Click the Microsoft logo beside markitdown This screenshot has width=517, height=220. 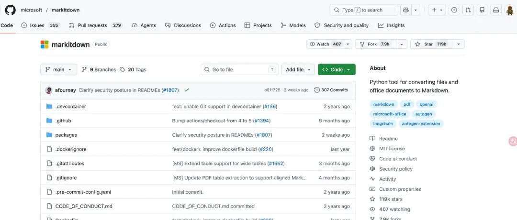45,44
